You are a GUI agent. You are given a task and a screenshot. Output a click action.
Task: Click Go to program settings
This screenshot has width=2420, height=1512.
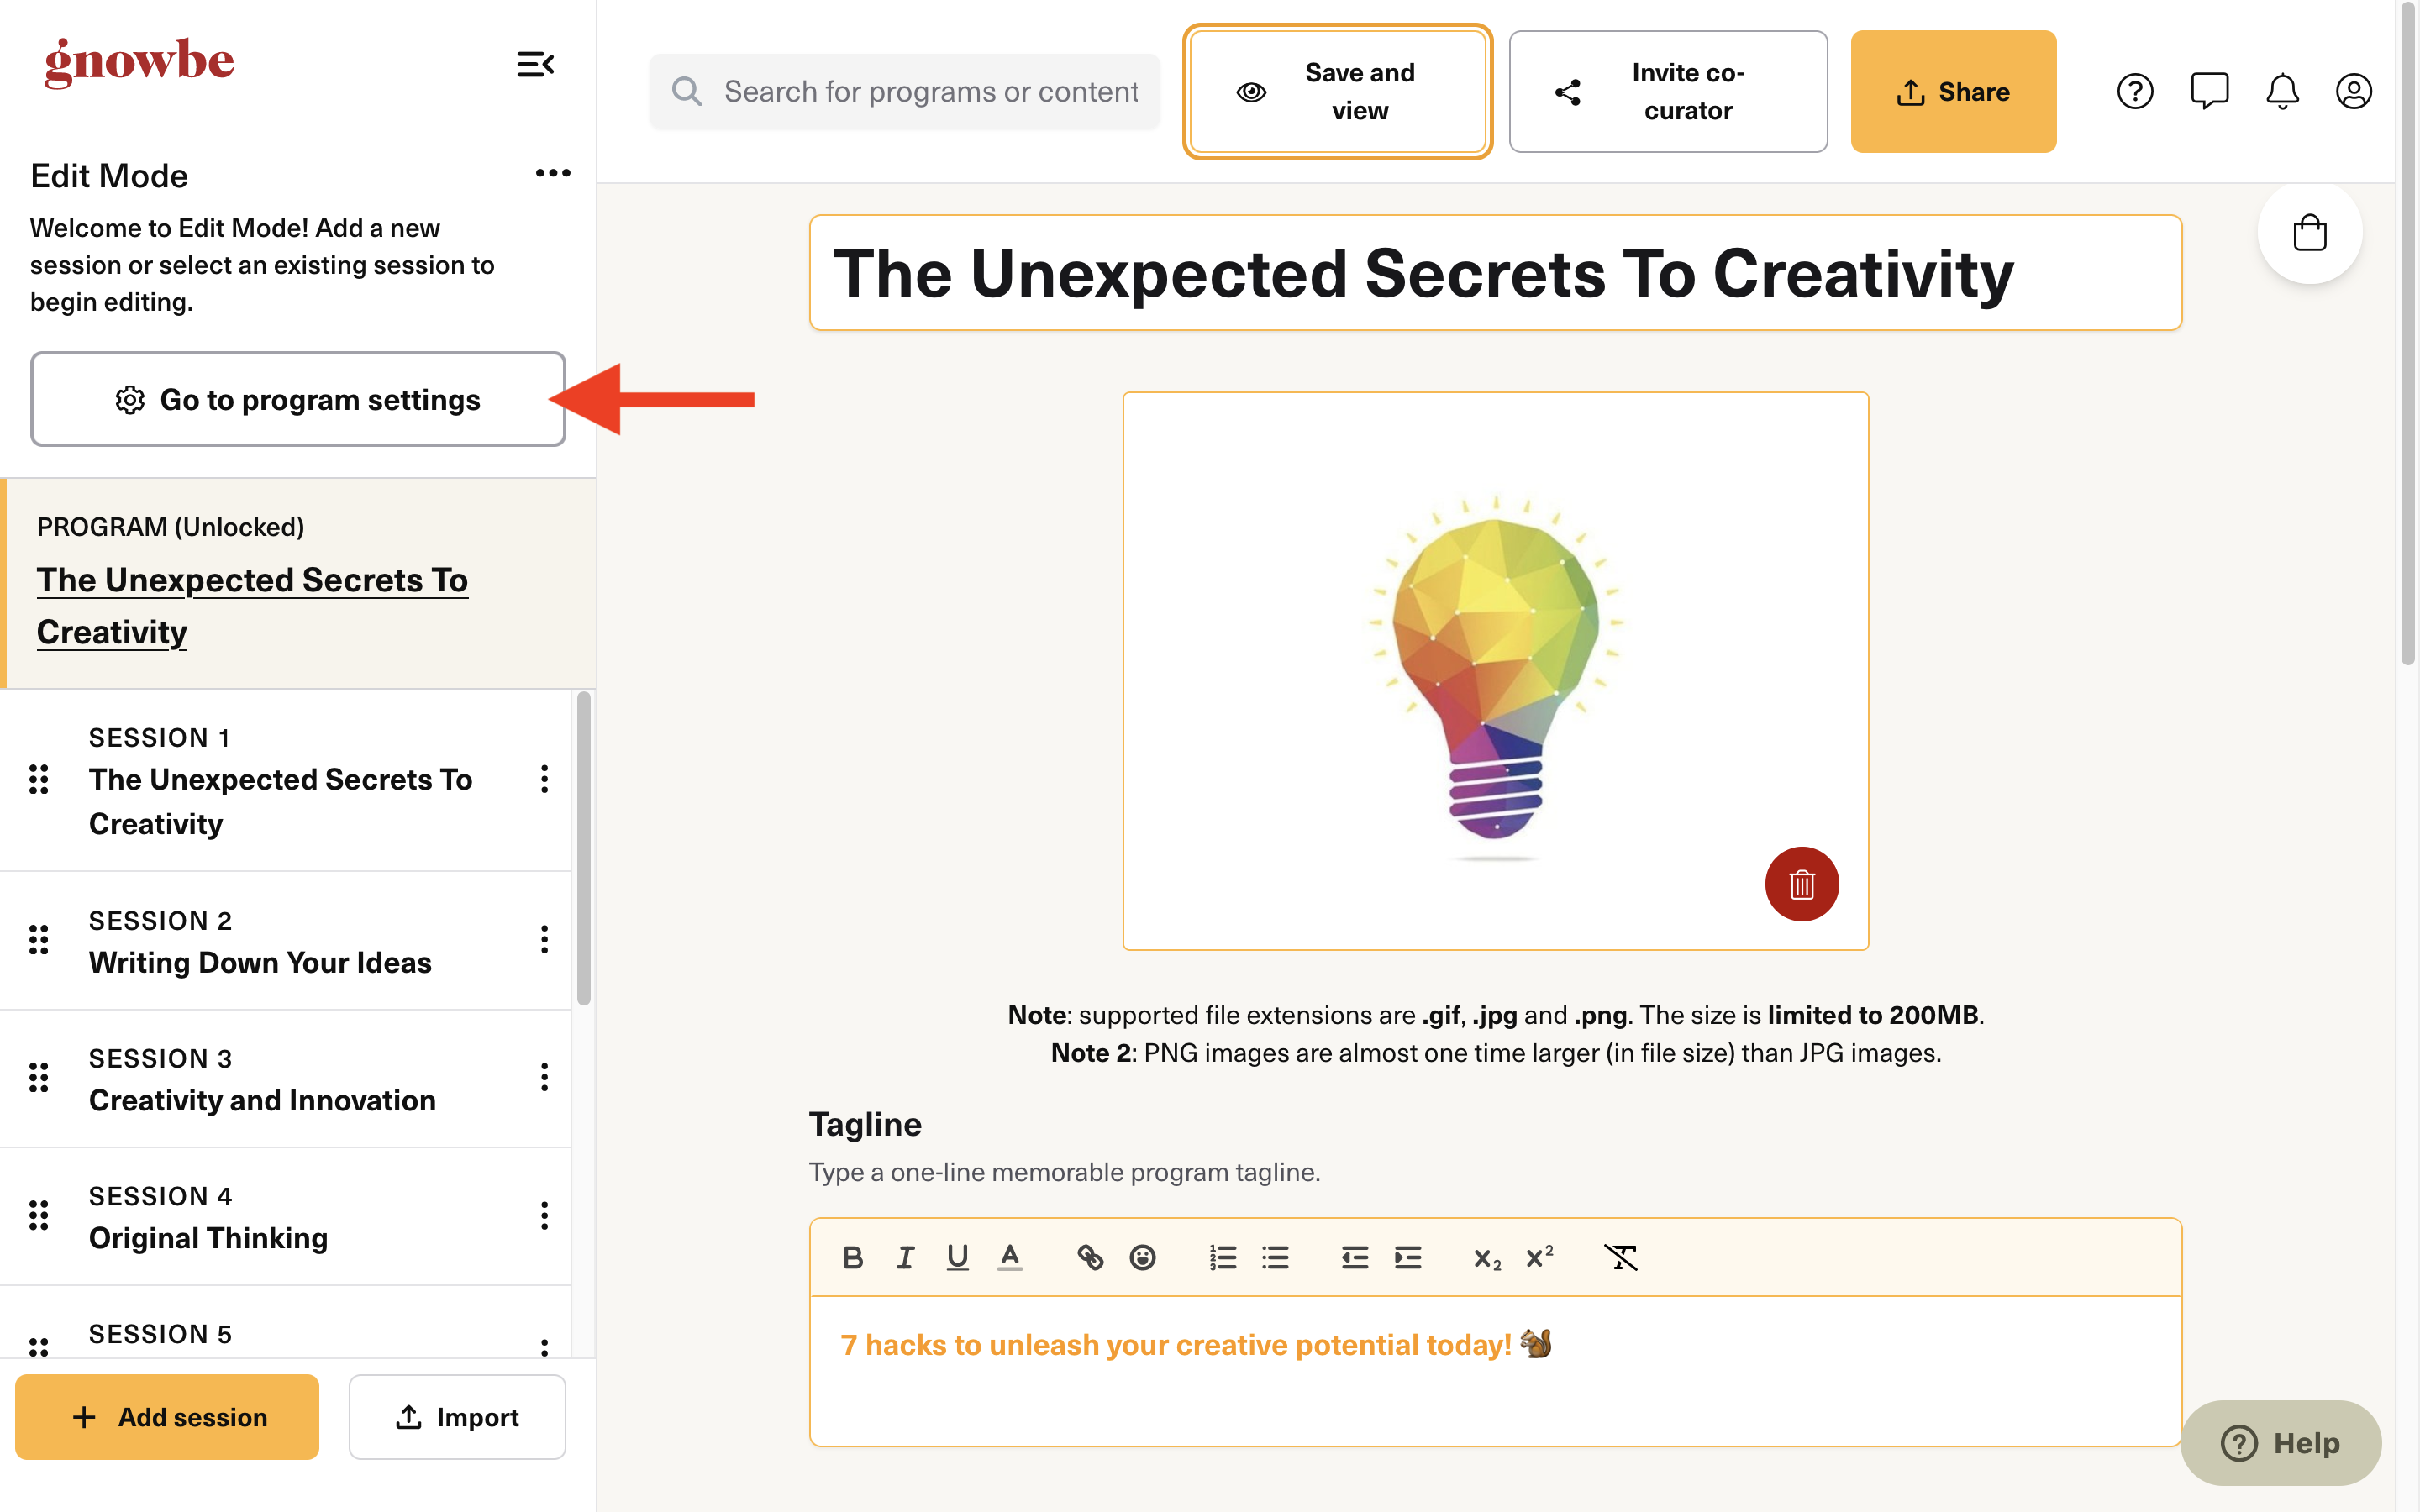[x=298, y=399]
